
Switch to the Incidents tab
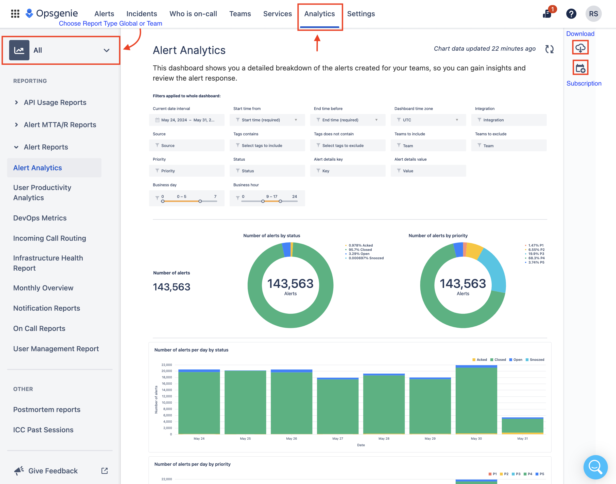(142, 14)
